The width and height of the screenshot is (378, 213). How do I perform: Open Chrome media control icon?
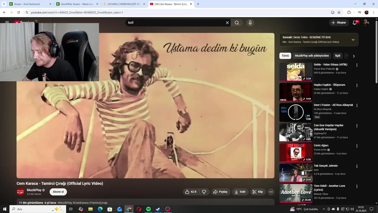coord(359,12)
